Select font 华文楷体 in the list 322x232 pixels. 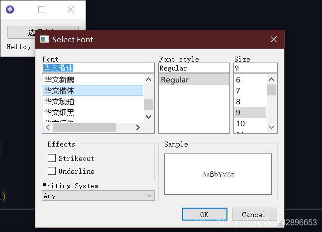[x=93, y=90]
